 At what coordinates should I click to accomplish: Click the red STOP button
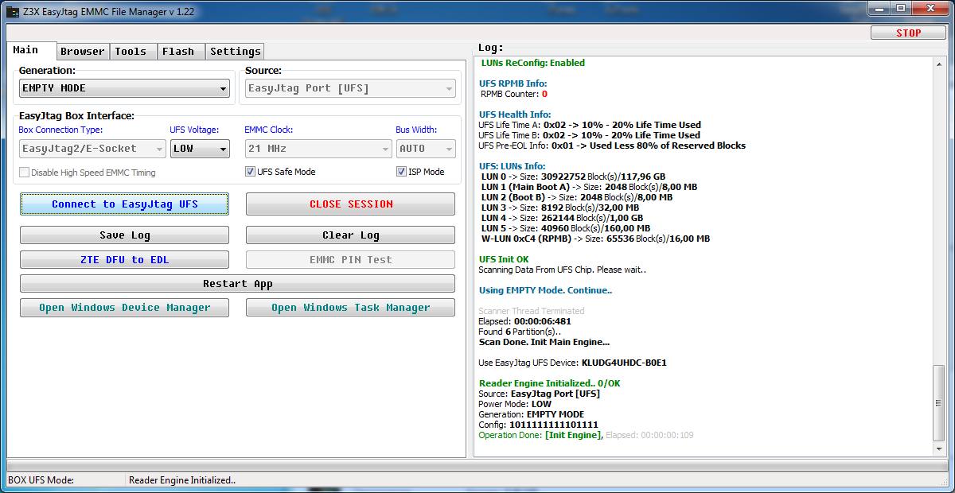[908, 33]
